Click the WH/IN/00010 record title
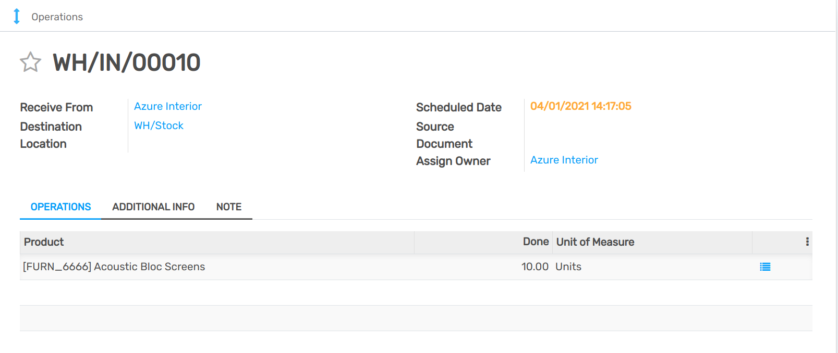This screenshot has width=838, height=353. click(x=126, y=62)
